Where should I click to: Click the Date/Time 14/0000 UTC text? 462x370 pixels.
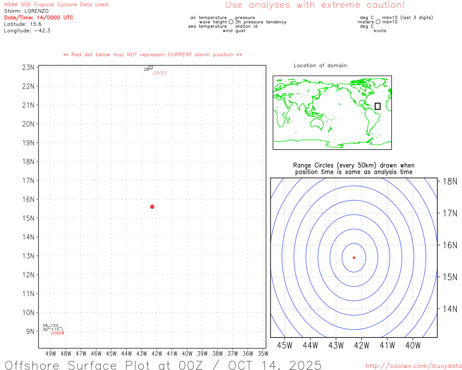[39, 18]
